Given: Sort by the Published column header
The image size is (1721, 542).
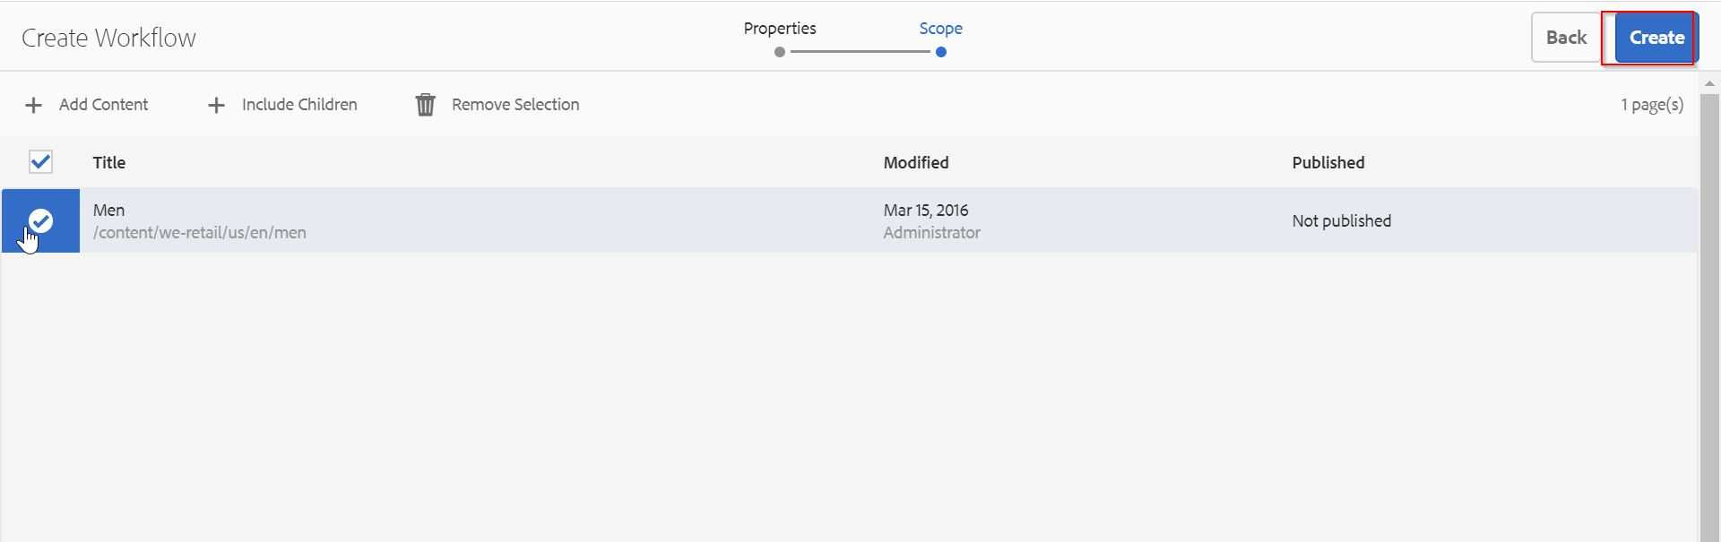Looking at the screenshot, I should coord(1328,163).
